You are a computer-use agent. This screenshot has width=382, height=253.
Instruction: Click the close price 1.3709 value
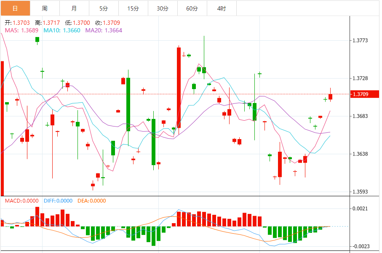pyautogui.click(x=112, y=23)
